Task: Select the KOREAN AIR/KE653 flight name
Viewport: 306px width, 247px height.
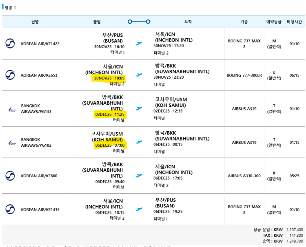Action: tap(39, 75)
